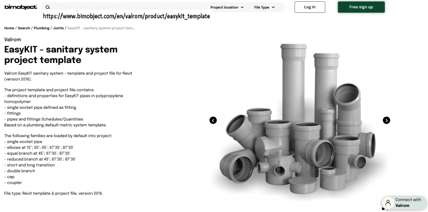Click inside the top search input field
The image size is (428, 212).
[x=128, y=7]
